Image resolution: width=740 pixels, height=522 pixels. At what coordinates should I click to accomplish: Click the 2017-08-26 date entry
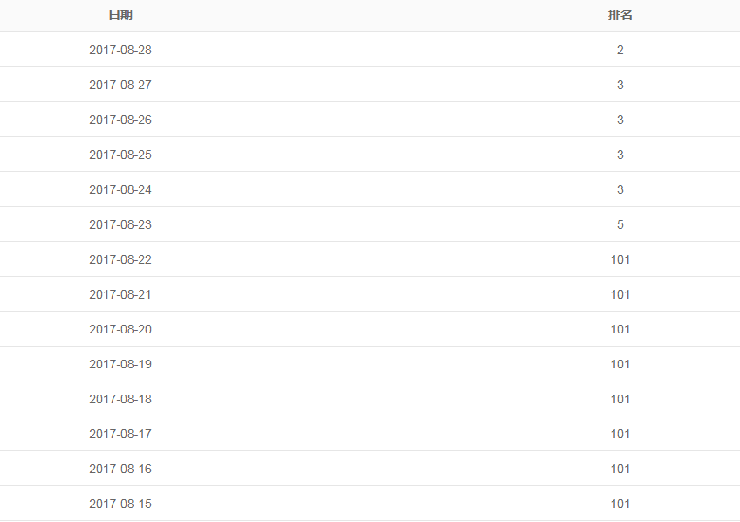[x=120, y=120]
